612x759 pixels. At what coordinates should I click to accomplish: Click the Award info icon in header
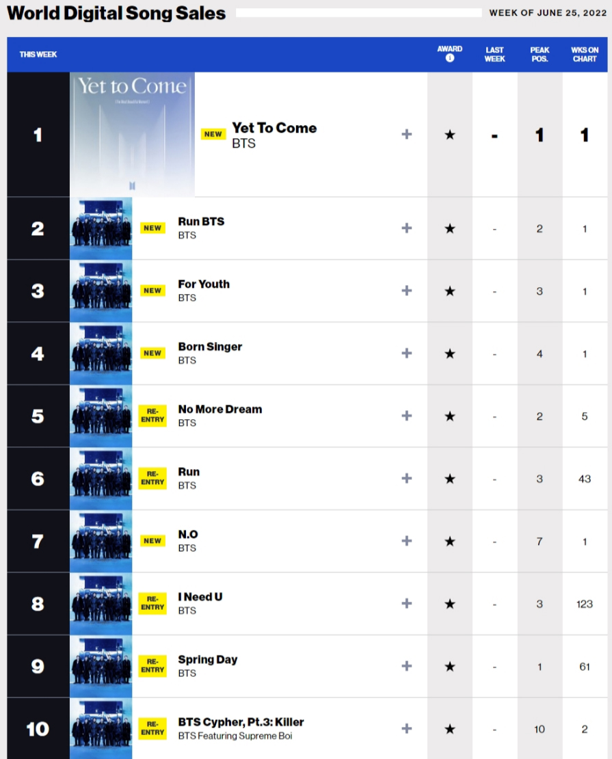[449, 59]
